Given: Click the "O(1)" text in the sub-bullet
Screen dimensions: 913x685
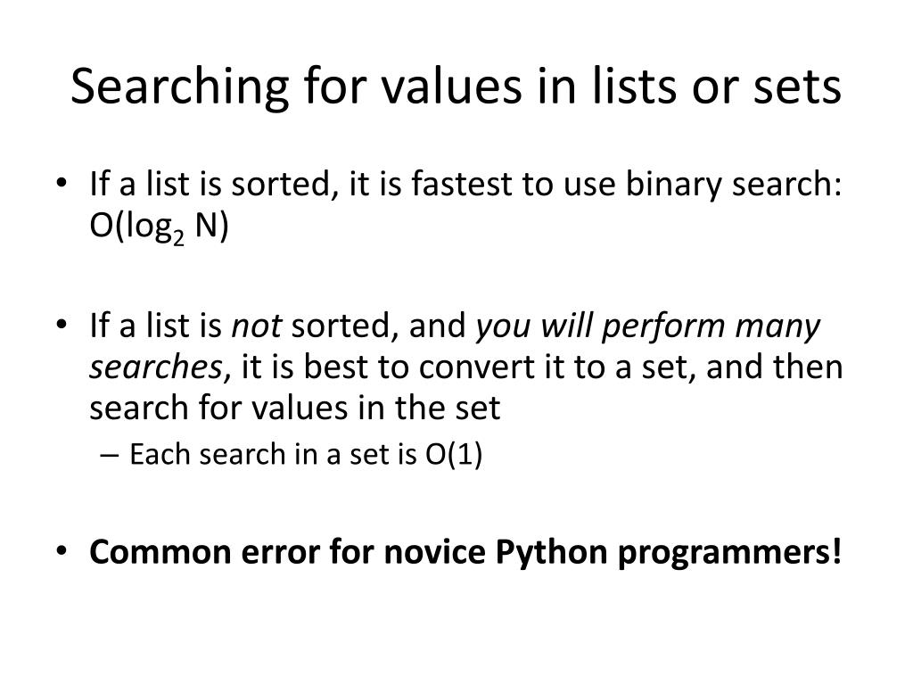Looking at the screenshot, I should pyautogui.click(x=453, y=454).
